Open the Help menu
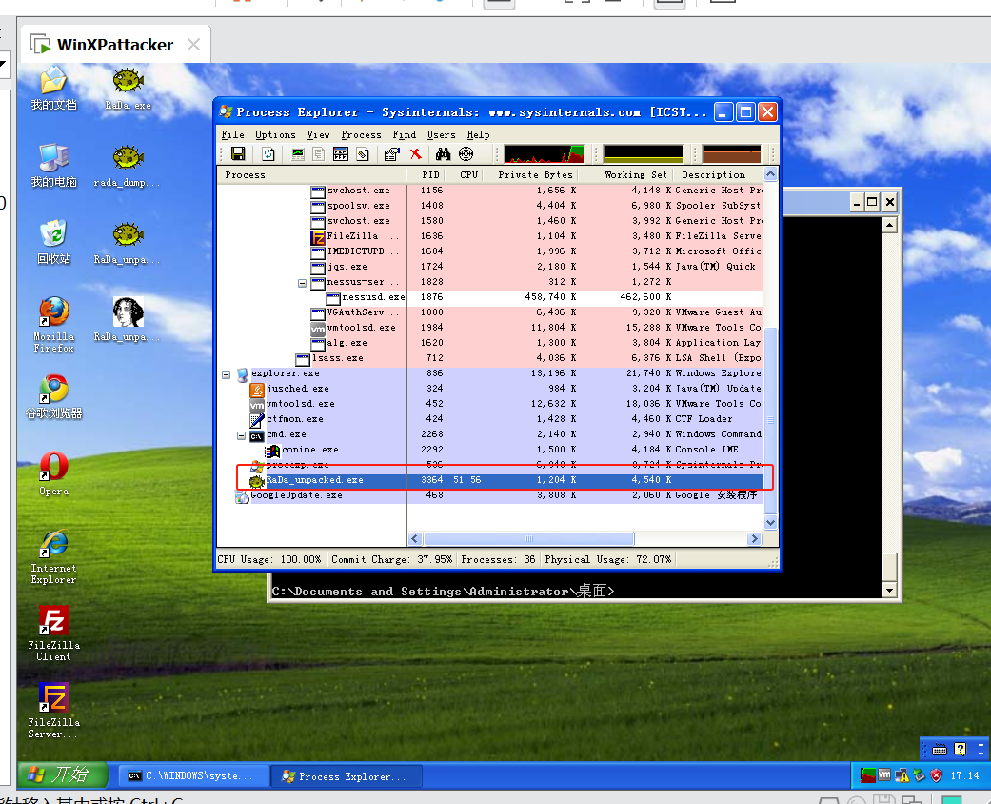Screen dimensions: 991x804 (478, 134)
